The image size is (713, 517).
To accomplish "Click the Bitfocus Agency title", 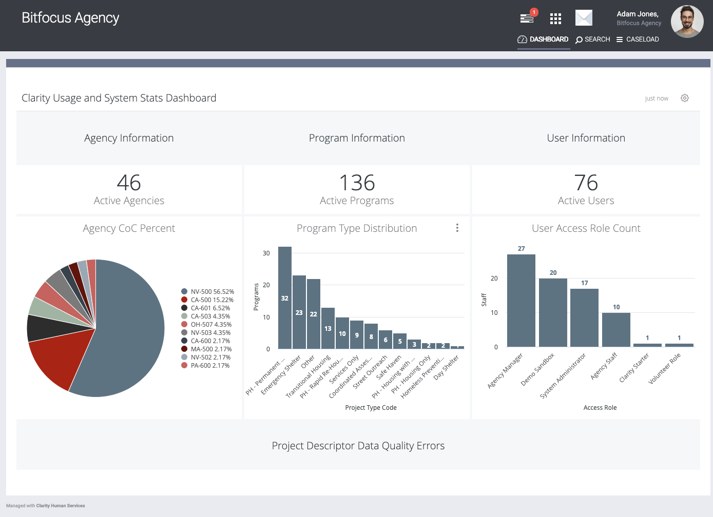I will click(70, 18).
